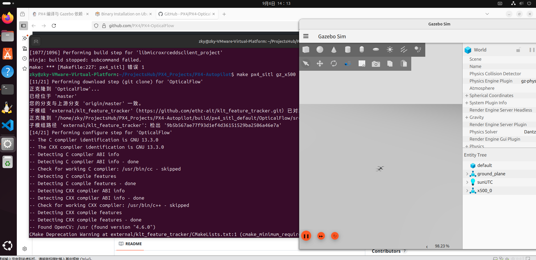Click the Physics Solver row

pyautogui.click(x=499, y=132)
